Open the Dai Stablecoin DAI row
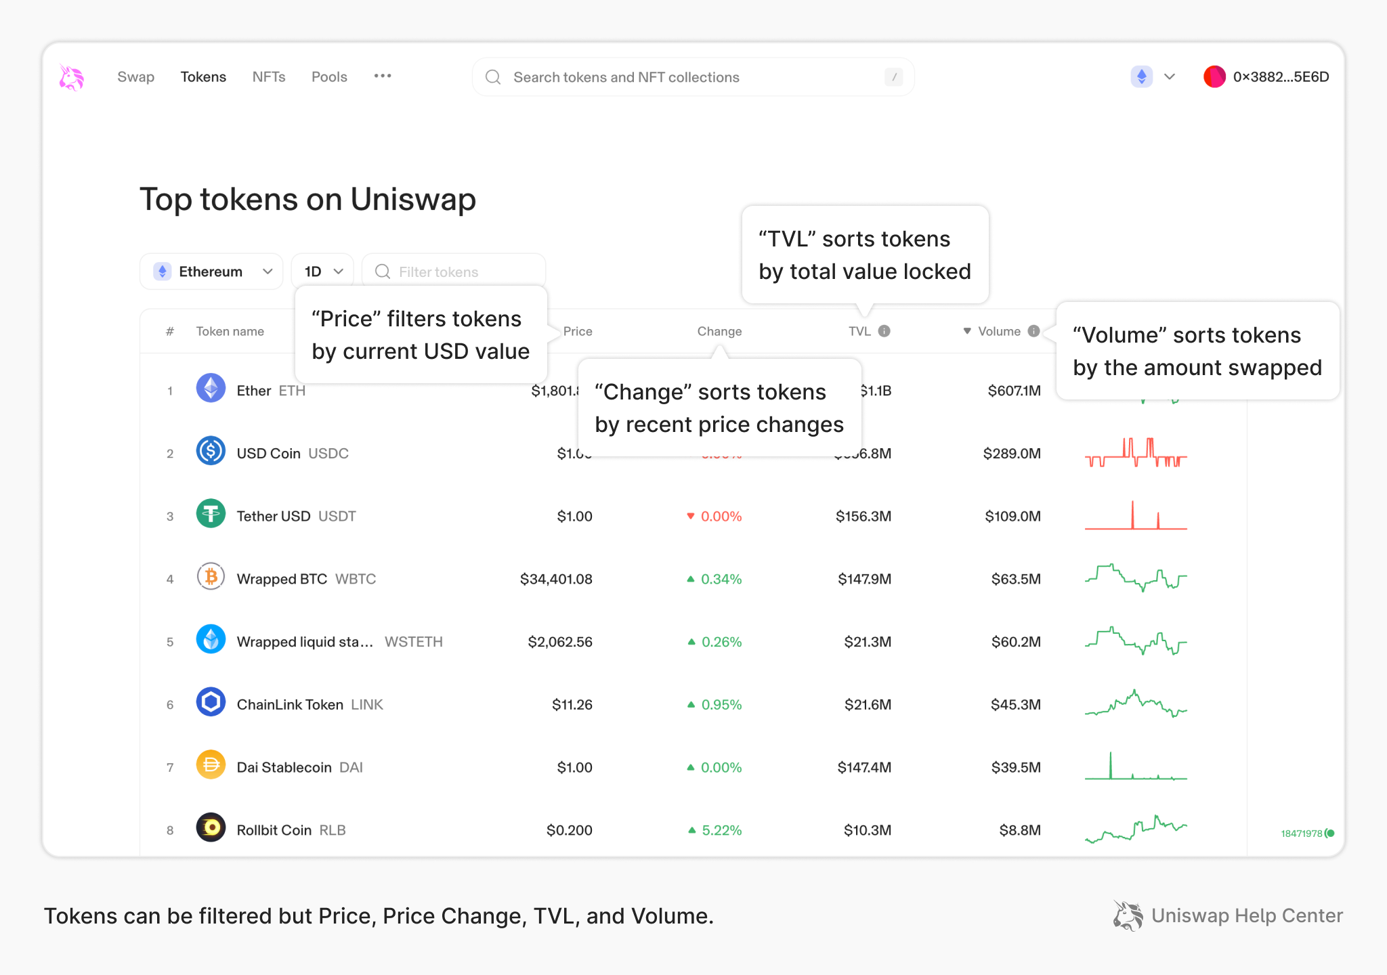Screen dimensions: 1387x975 (693, 767)
